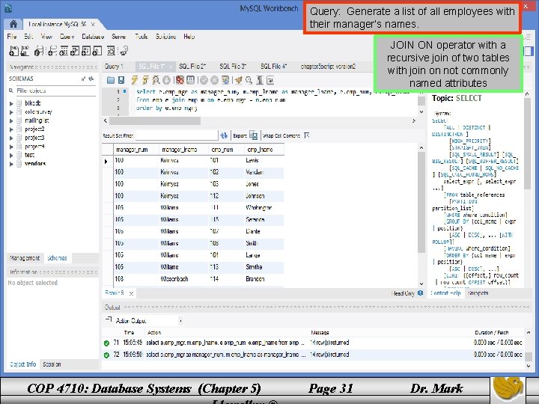
Task: Execute statement under cursor icon
Action: (145, 80)
